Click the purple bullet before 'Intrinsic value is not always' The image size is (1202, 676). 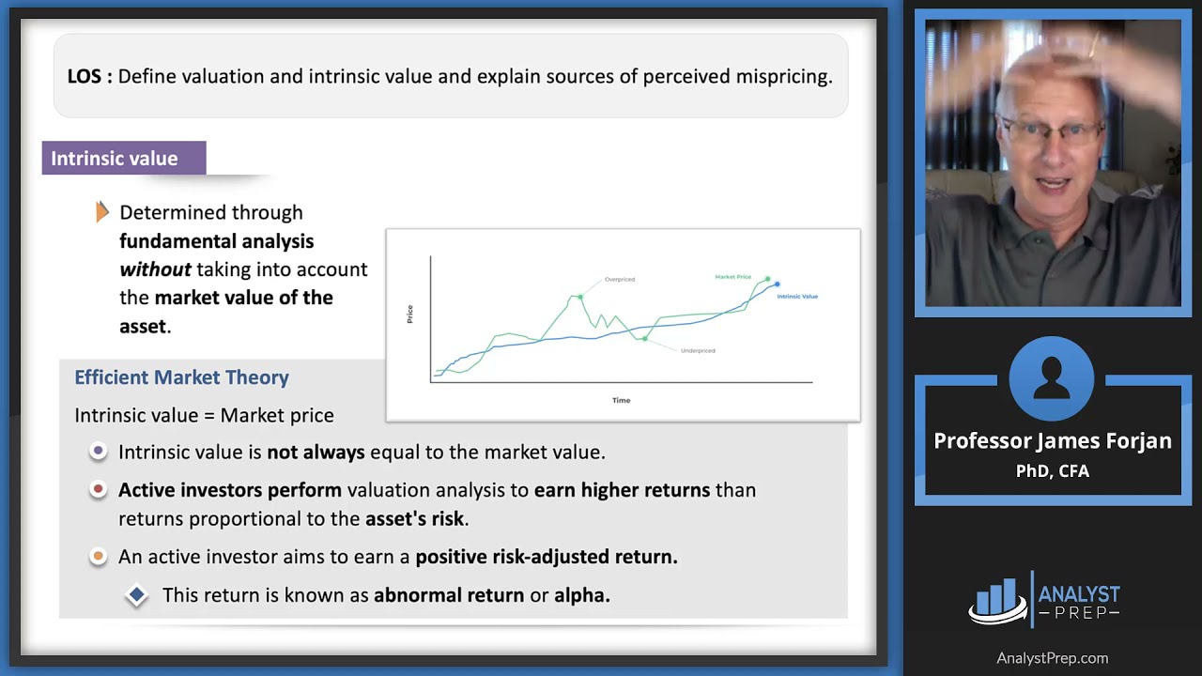point(99,452)
